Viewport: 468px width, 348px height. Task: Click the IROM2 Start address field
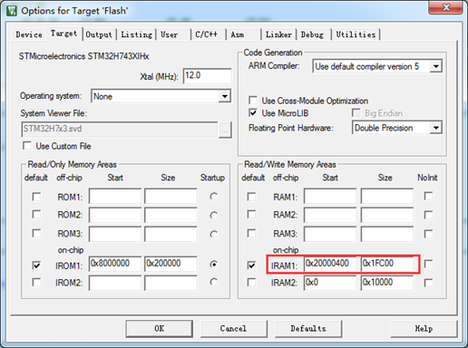click(x=115, y=283)
